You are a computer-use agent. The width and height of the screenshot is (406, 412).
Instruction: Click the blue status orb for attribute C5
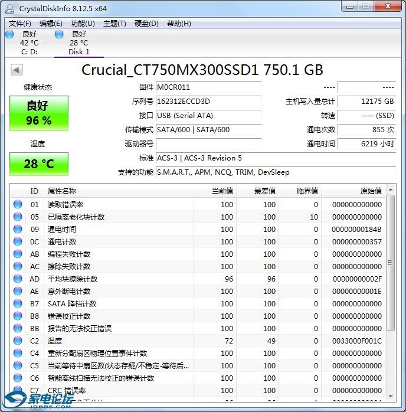point(18,365)
